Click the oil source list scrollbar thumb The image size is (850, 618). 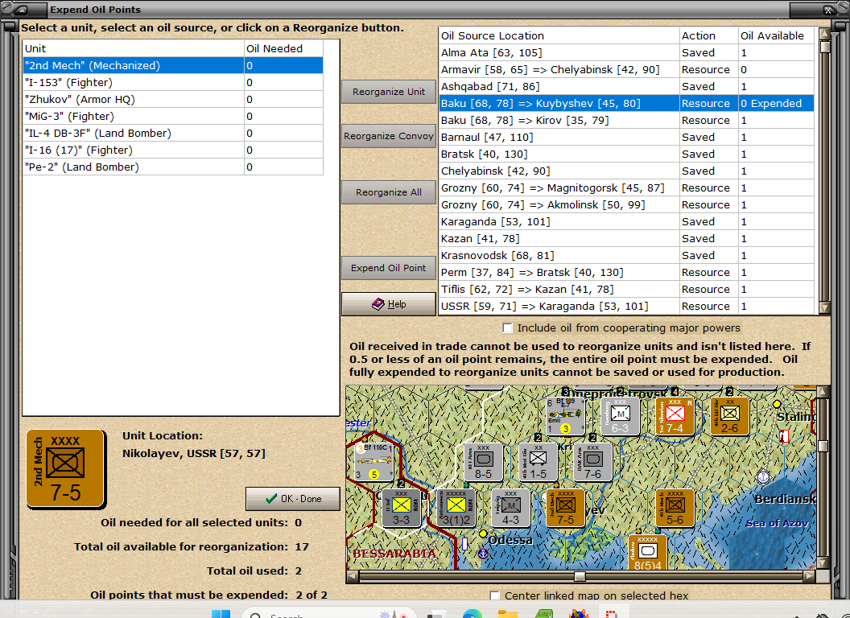point(824,47)
